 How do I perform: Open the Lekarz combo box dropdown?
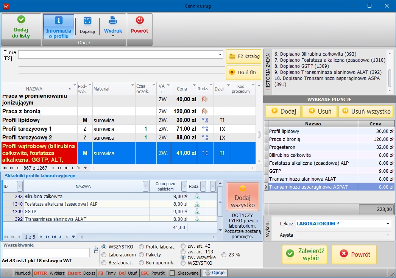pyautogui.click(x=388, y=224)
